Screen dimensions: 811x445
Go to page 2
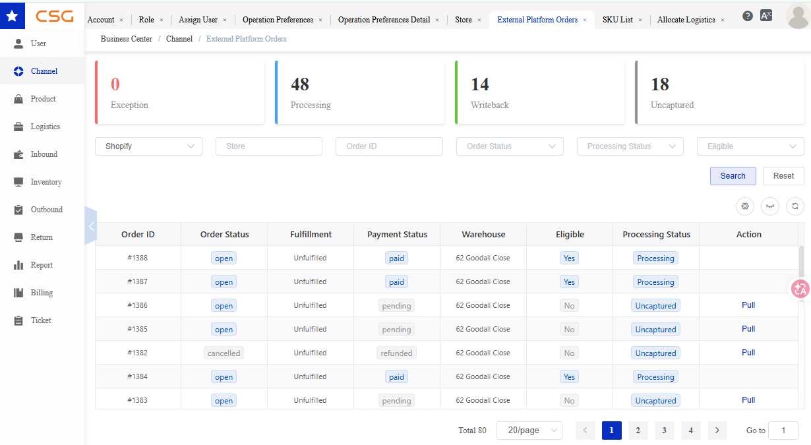point(638,430)
